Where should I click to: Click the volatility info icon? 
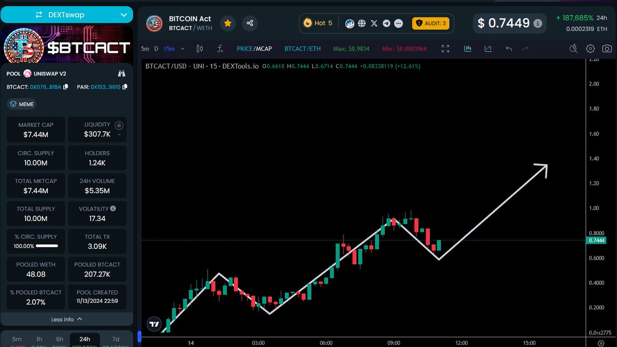[x=113, y=209]
